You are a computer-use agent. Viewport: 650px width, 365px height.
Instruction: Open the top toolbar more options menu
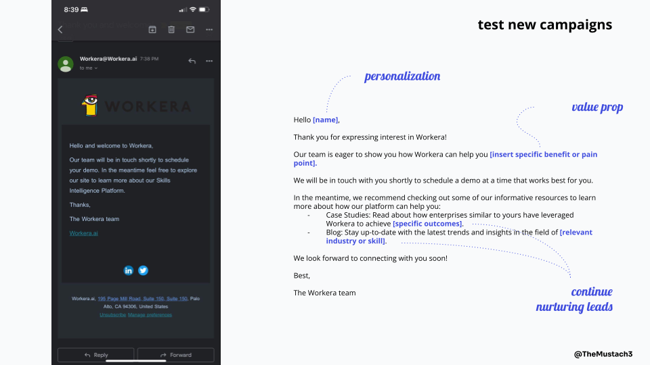click(x=209, y=29)
